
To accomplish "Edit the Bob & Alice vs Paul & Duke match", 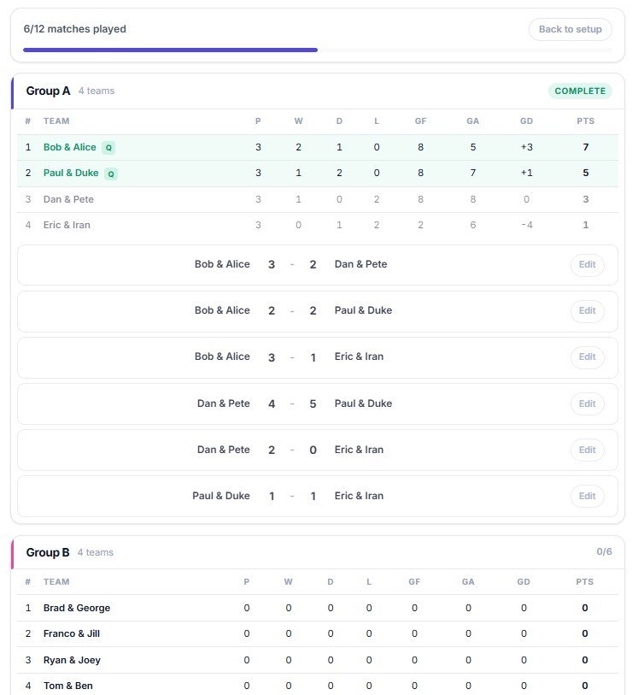I will [587, 311].
